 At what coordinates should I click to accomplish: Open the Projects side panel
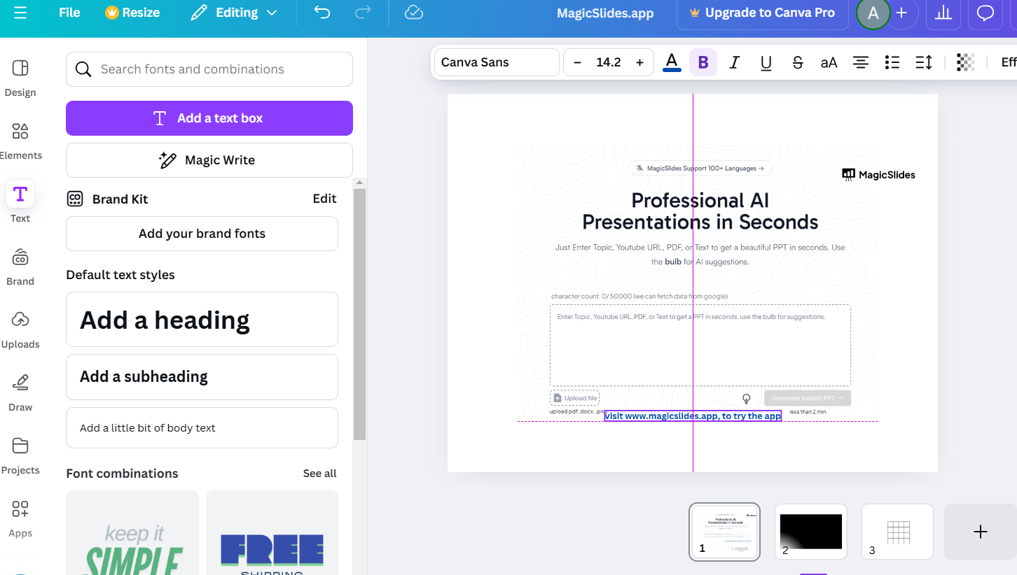point(20,455)
